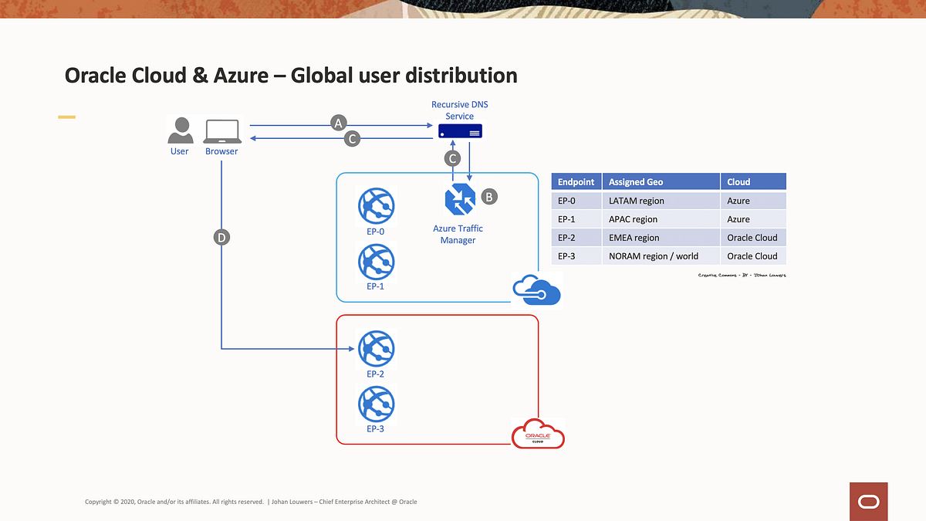This screenshot has height=521, width=926.
Task: Select the circled D step marker
Action: point(221,237)
